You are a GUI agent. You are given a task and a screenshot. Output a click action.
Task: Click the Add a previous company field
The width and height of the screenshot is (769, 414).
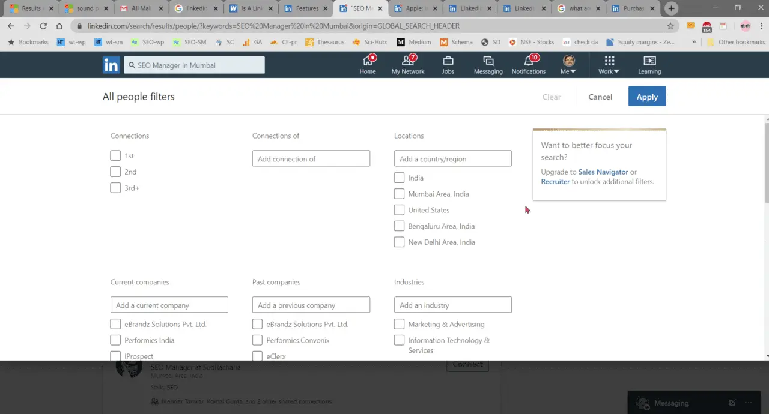point(311,305)
